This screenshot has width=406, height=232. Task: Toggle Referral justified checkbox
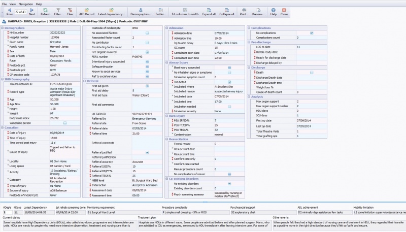coord(147,152)
